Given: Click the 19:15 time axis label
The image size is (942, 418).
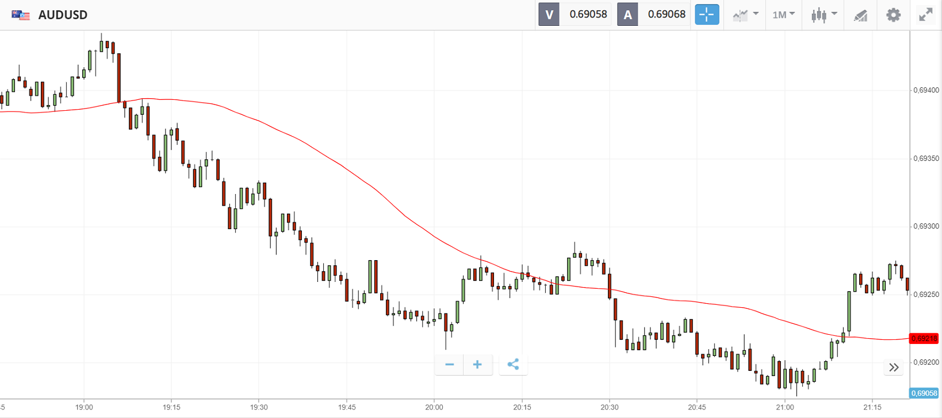Looking at the screenshot, I should [x=171, y=408].
